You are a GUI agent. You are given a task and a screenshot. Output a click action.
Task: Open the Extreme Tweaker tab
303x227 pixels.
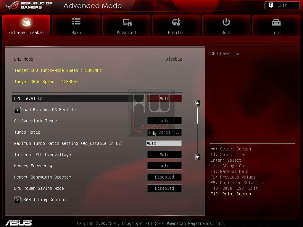26,25
